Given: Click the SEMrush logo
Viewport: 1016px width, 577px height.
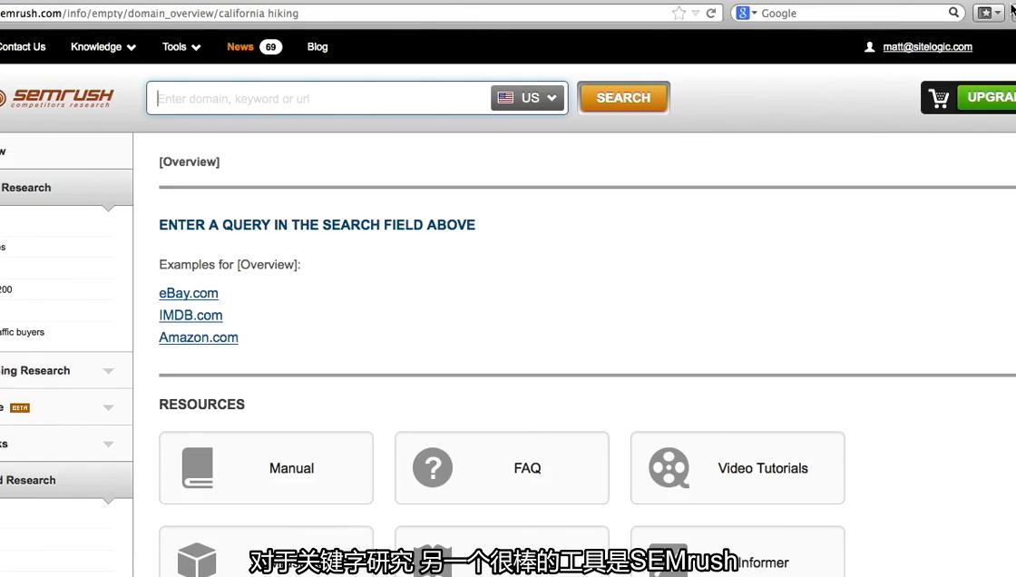Looking at the screenshot, I should [58, 98].
